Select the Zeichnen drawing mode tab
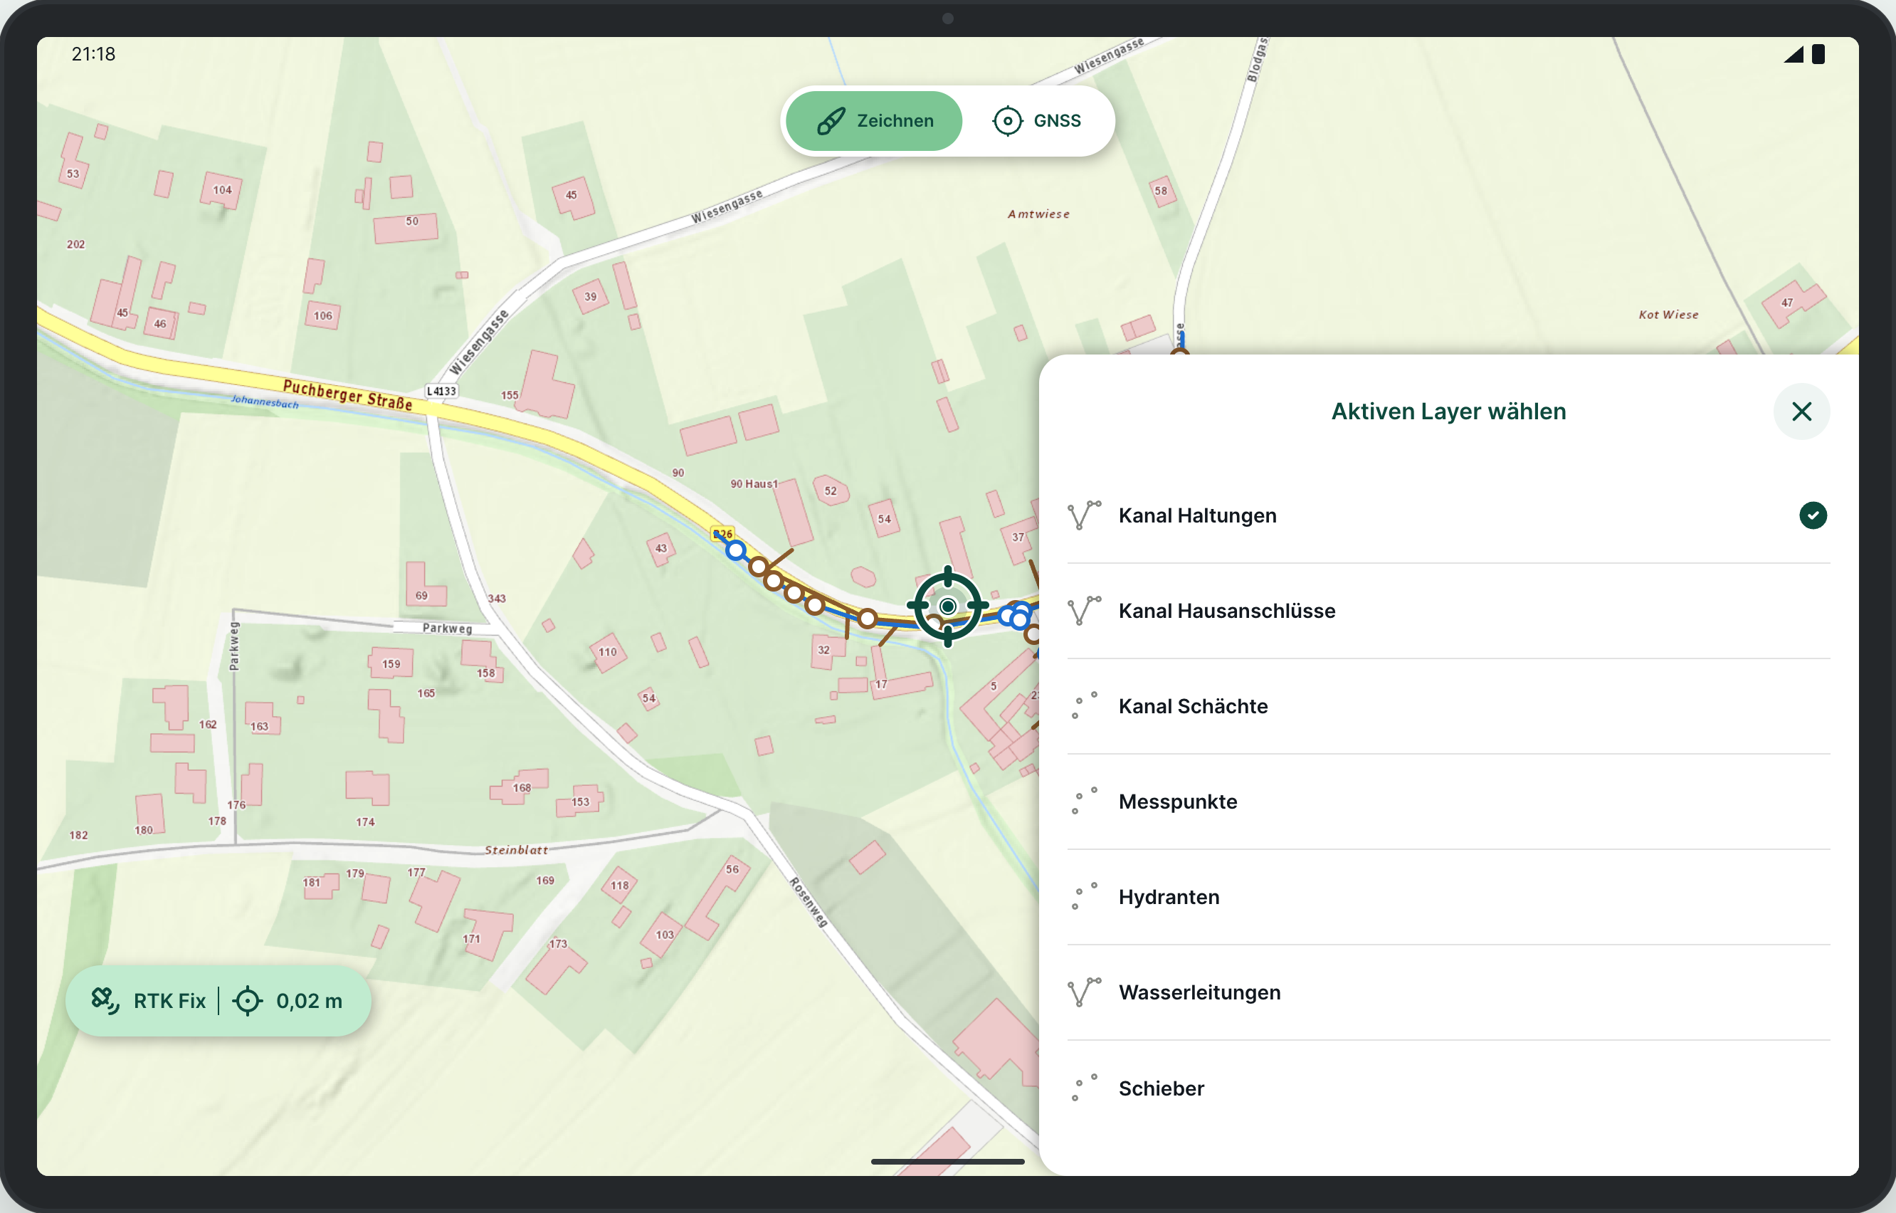The height and width of the screenshot is (1213, 1896). pyautogui.click(x=873, y=120)
